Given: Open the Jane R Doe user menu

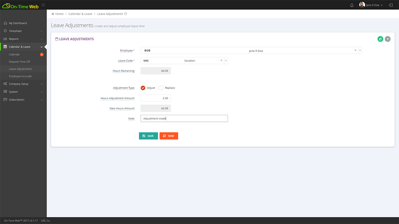Looking at the screenshot, I should click(x=371, y=5).
